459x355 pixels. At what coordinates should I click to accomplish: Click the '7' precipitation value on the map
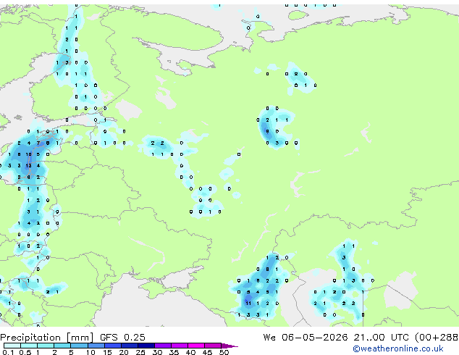coord(38,143)
